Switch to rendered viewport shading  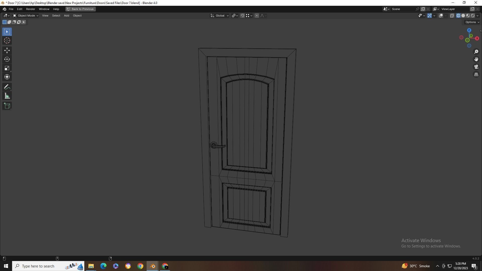tap(473, 16)
